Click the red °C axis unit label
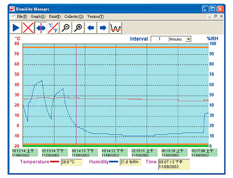233x178 pixels. point(18,38)
